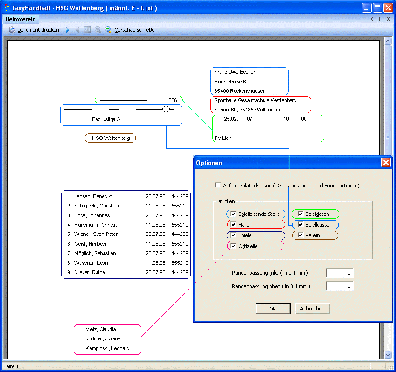The width and height of the screenshot is (396, 372).
Task: Go to next preview page arrow
Action: [x=67, y=30]
